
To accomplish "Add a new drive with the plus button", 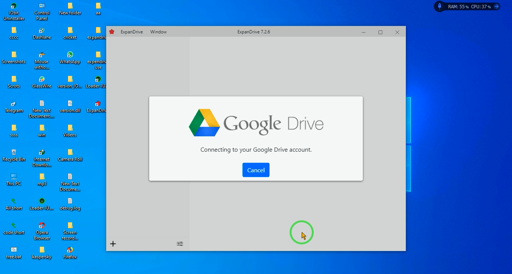I will [113, 244].
